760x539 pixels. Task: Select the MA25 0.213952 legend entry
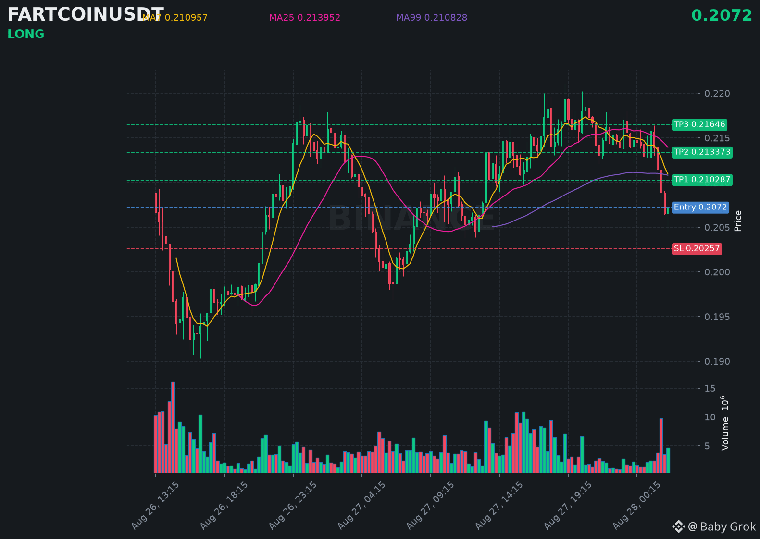pos(305,18)
